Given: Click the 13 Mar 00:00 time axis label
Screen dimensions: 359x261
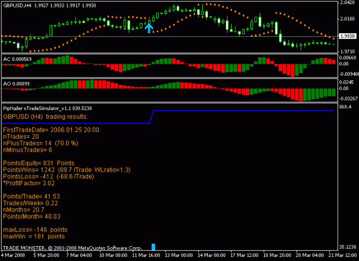Looking at the screenshot, I should (x=179, y=255).
